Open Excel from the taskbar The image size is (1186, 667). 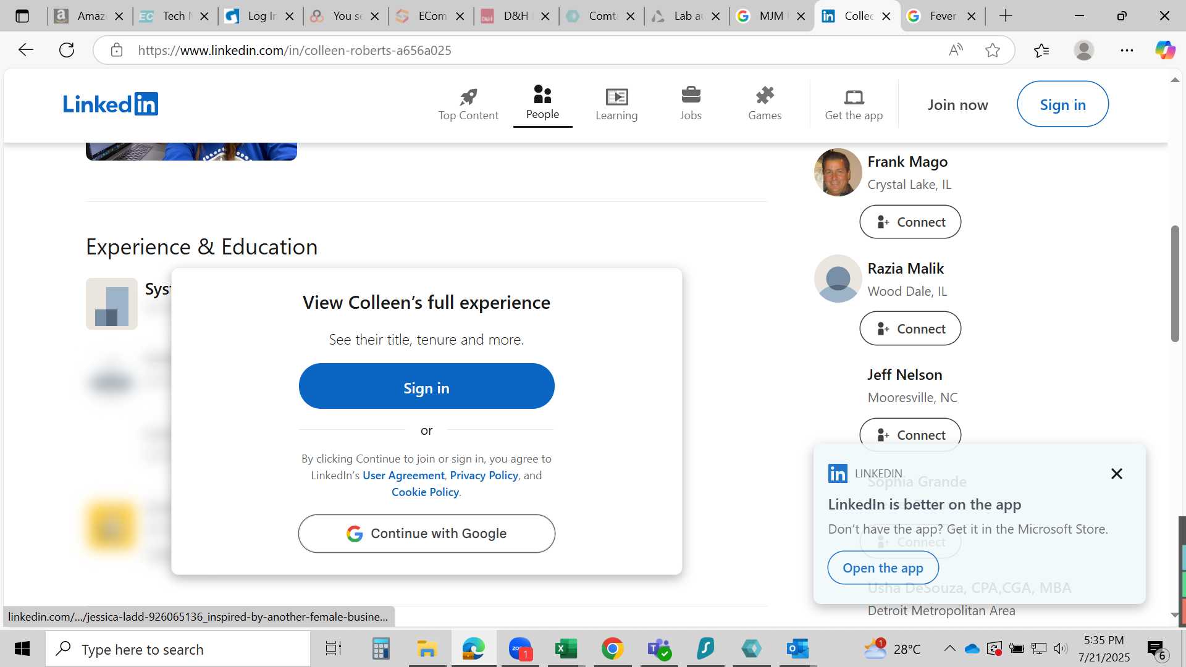[x=566, y=649]
